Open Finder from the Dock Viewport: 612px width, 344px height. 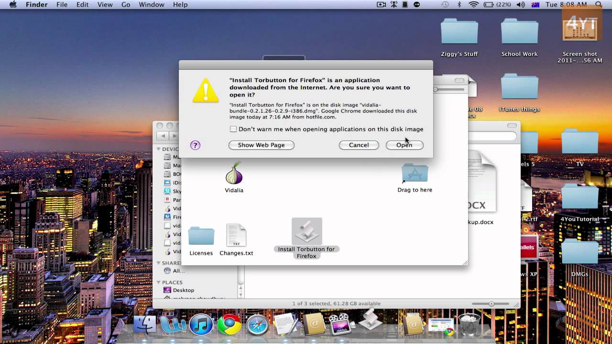coord(144,324)
